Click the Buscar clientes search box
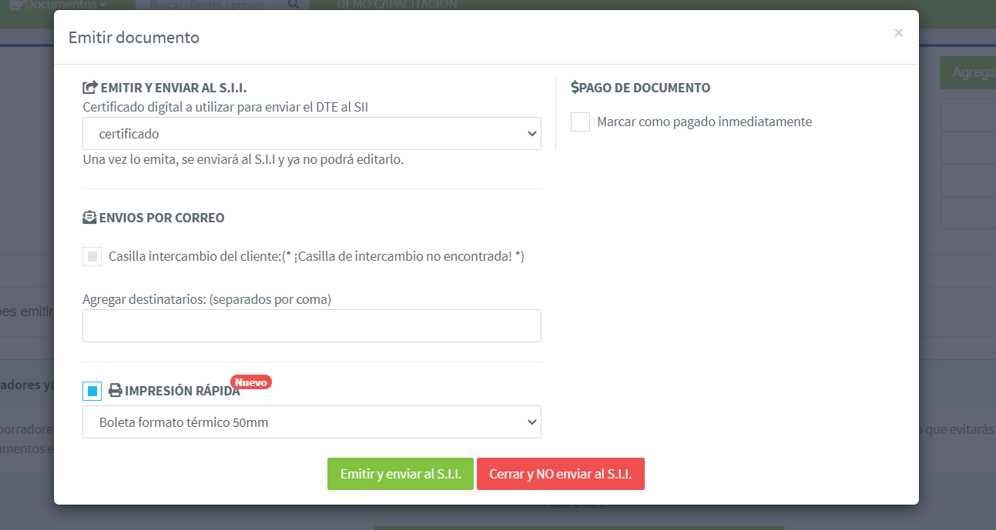Image resolution: width=996 pixels, height=530 pixels. click(208, 5)
